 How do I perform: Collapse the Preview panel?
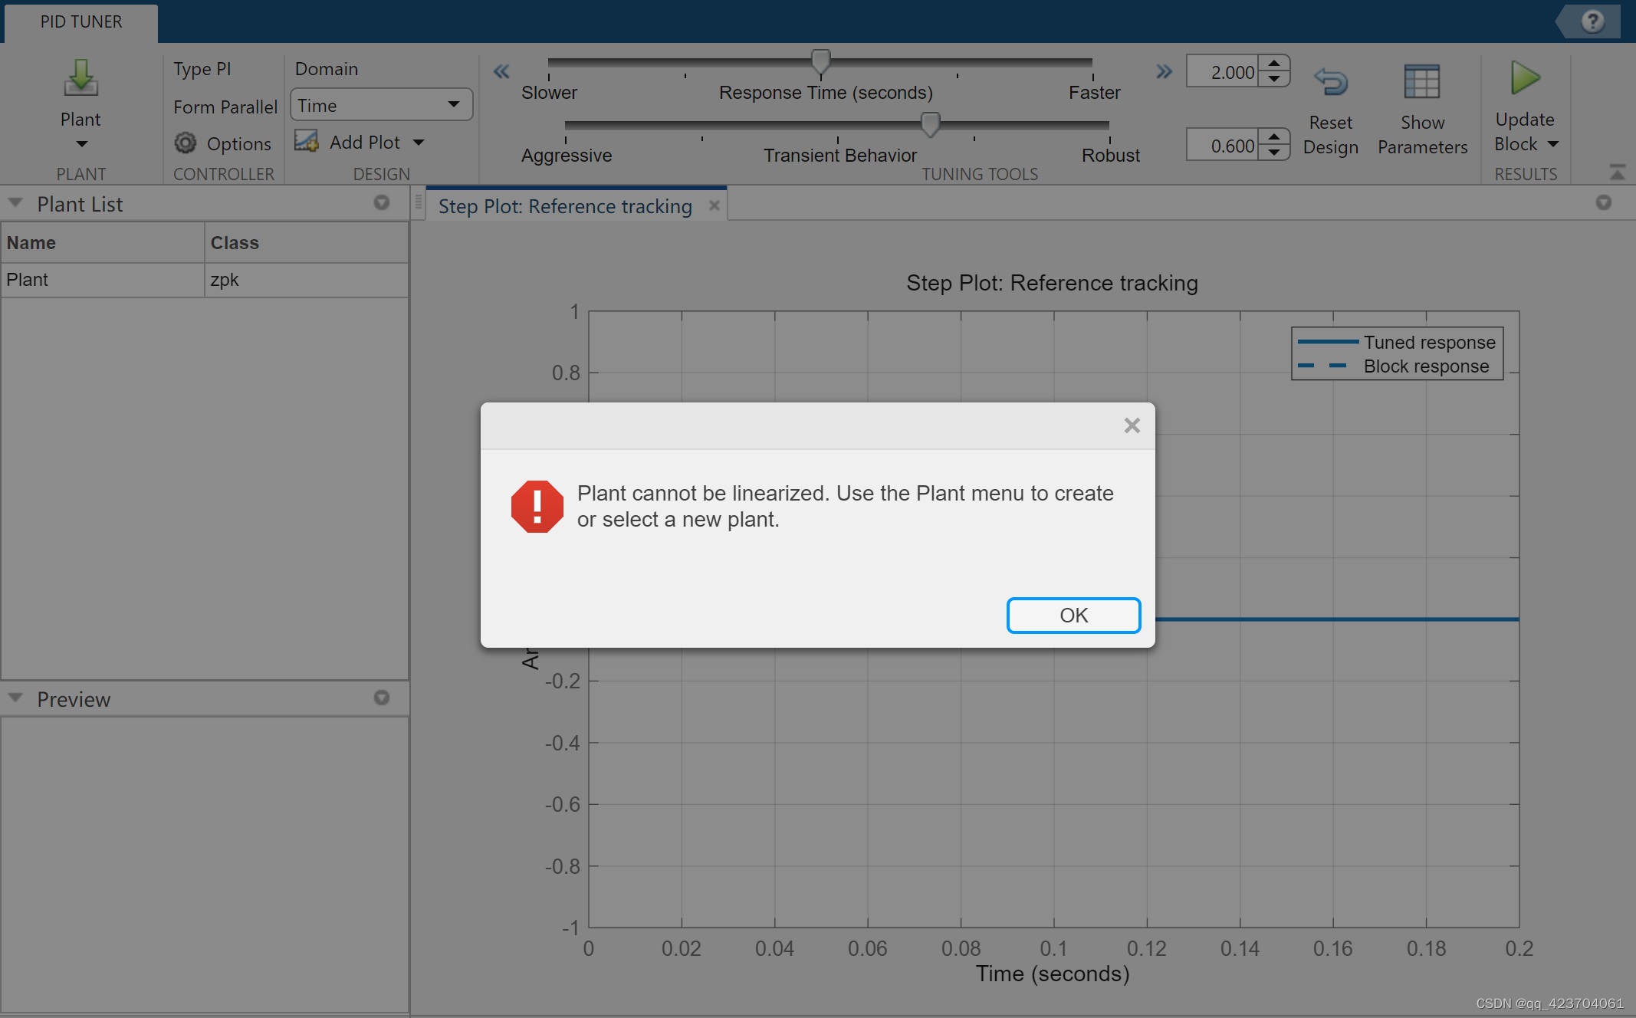15,698
